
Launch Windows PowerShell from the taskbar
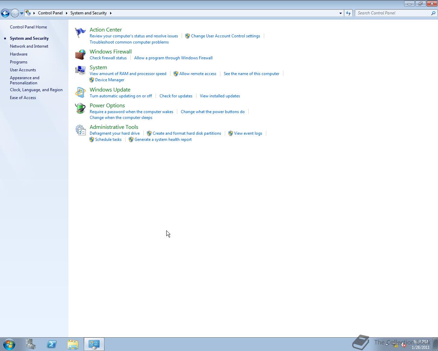click(52, 344)
